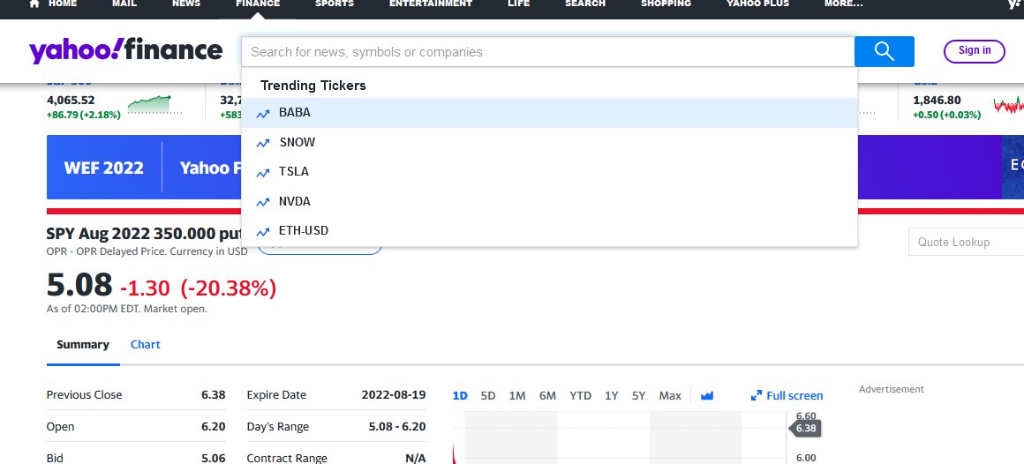Select the 1Y chart range
1024x464 pixels.
point(611,395)
